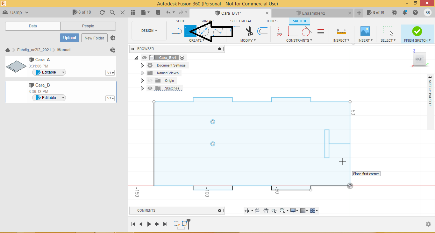Open the INSERT dropdown menu
The image size is (435, 233).
point(366,40)
